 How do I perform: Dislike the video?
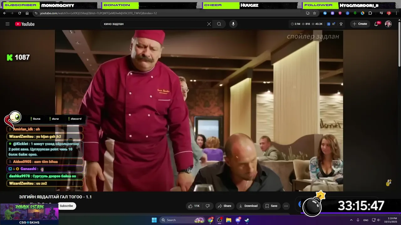point(208,206)
